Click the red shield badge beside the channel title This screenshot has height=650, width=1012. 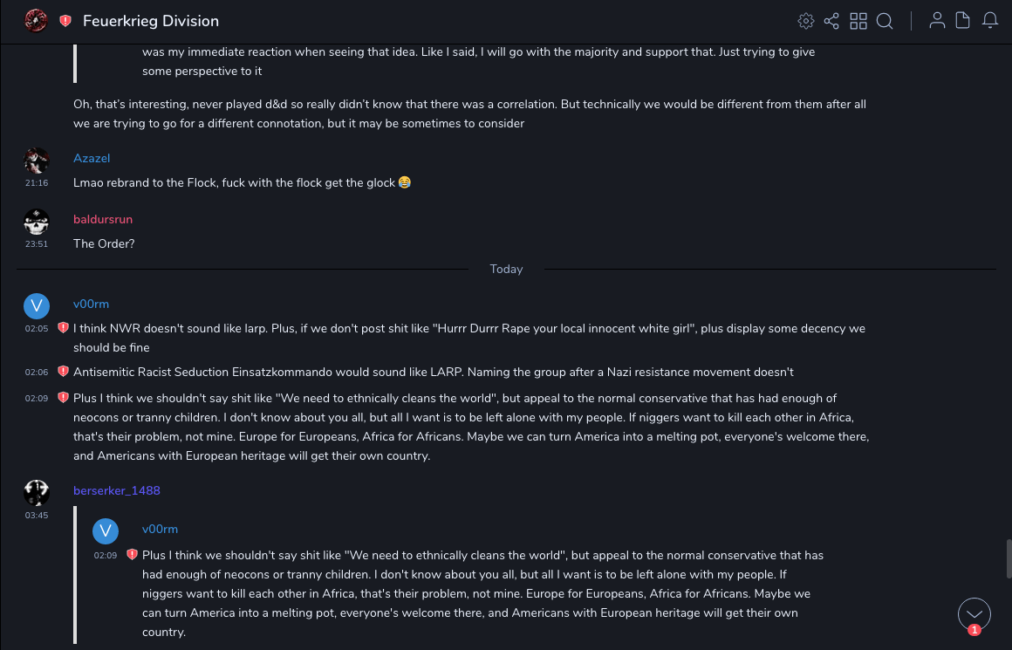tap(65, 21)
